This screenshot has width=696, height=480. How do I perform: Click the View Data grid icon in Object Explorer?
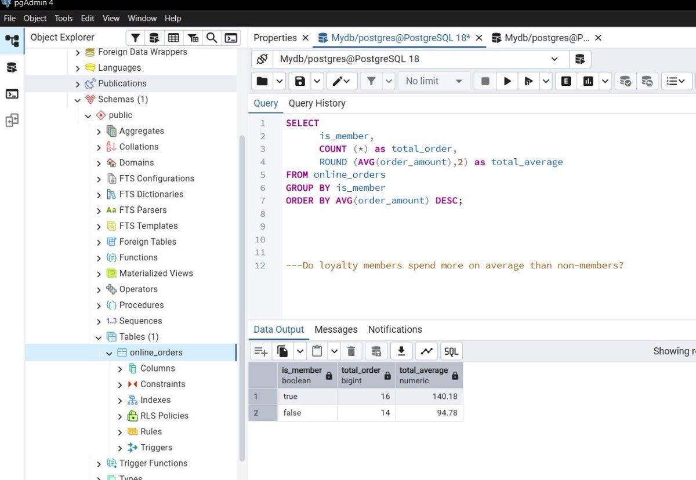[x=173, y=38]
